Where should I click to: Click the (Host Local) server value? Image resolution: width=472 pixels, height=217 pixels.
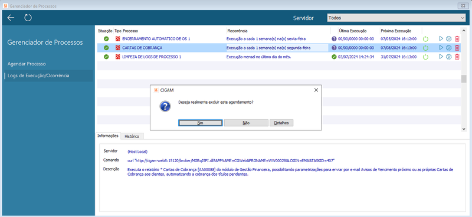click(137, 152)
